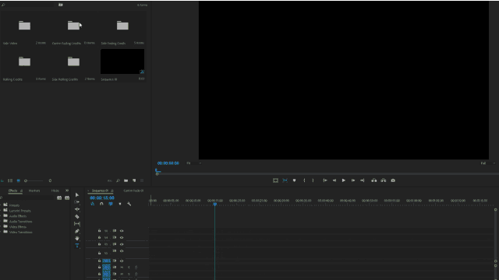499x280 pixels.
Task: Click the Lift button in Program monitor
Action: [374, 180]
